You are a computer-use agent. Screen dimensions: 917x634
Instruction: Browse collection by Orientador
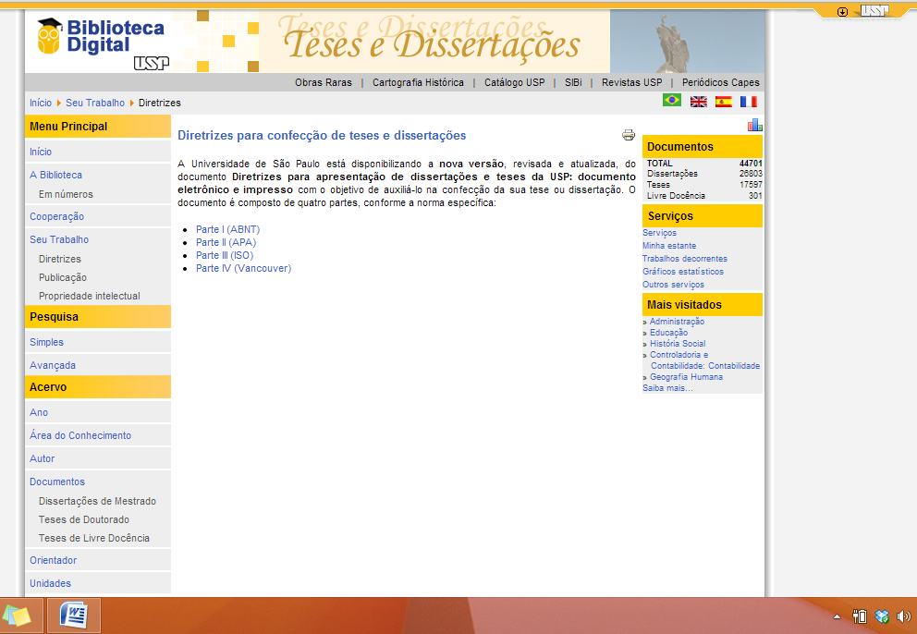point(53,560)
